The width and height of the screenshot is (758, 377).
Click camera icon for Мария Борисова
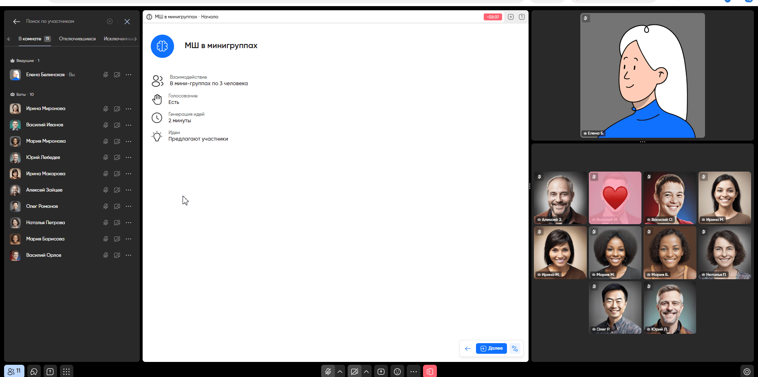117,239
